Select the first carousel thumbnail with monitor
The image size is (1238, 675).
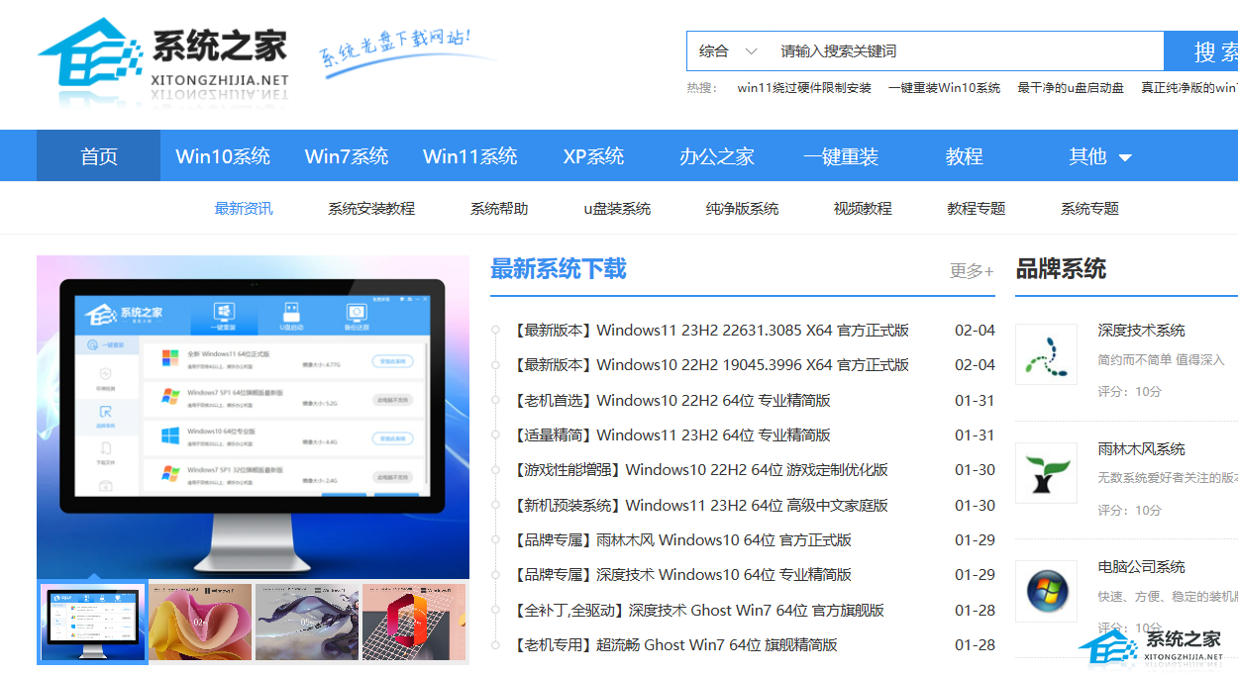[92, 623]
